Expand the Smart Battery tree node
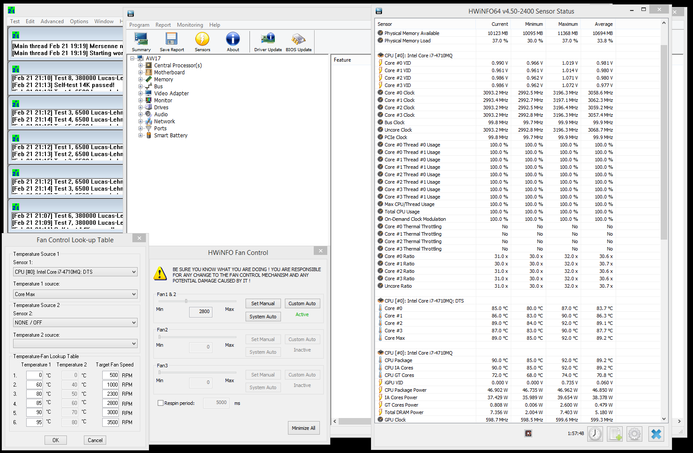693x453 pixels. (141, 135)
